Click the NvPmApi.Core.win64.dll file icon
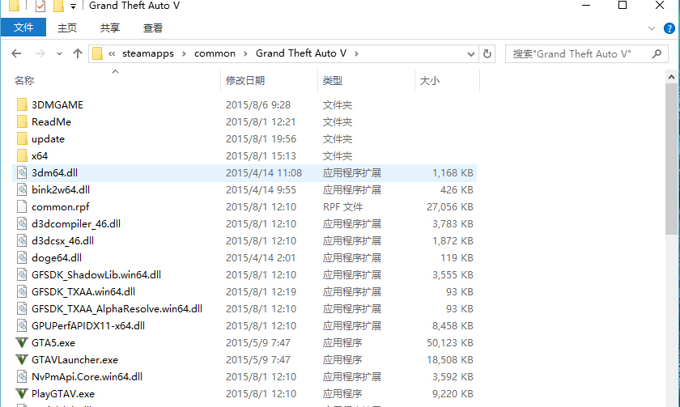Viewport: 680px width, 407px height. (x=22, y=377)
